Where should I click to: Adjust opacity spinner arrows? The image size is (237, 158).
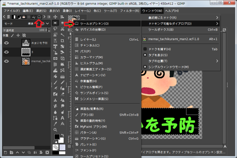pyautogui.click(x=49, y=30)
